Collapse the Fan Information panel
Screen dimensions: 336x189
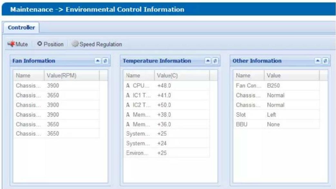(x=98, y=61)
